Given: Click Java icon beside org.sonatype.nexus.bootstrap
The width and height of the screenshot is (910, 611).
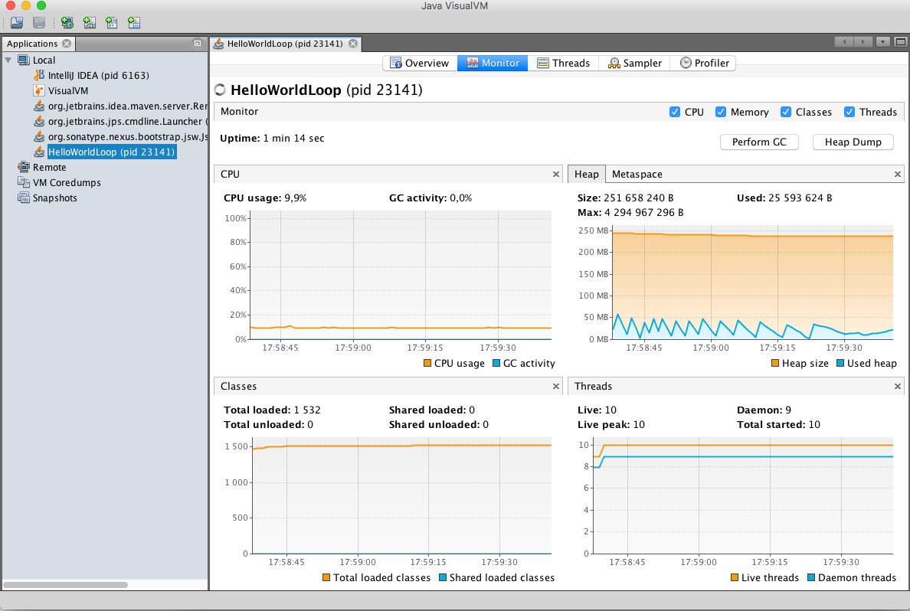Looking at the screenshot, I should 39,137.
